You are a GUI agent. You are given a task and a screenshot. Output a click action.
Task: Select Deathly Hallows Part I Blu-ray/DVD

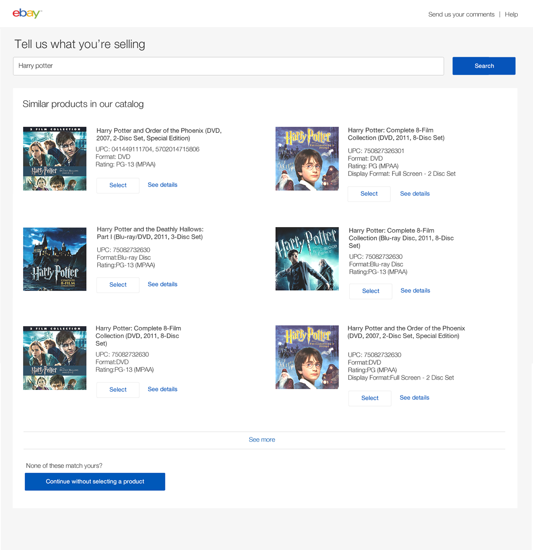coord(118,285)
